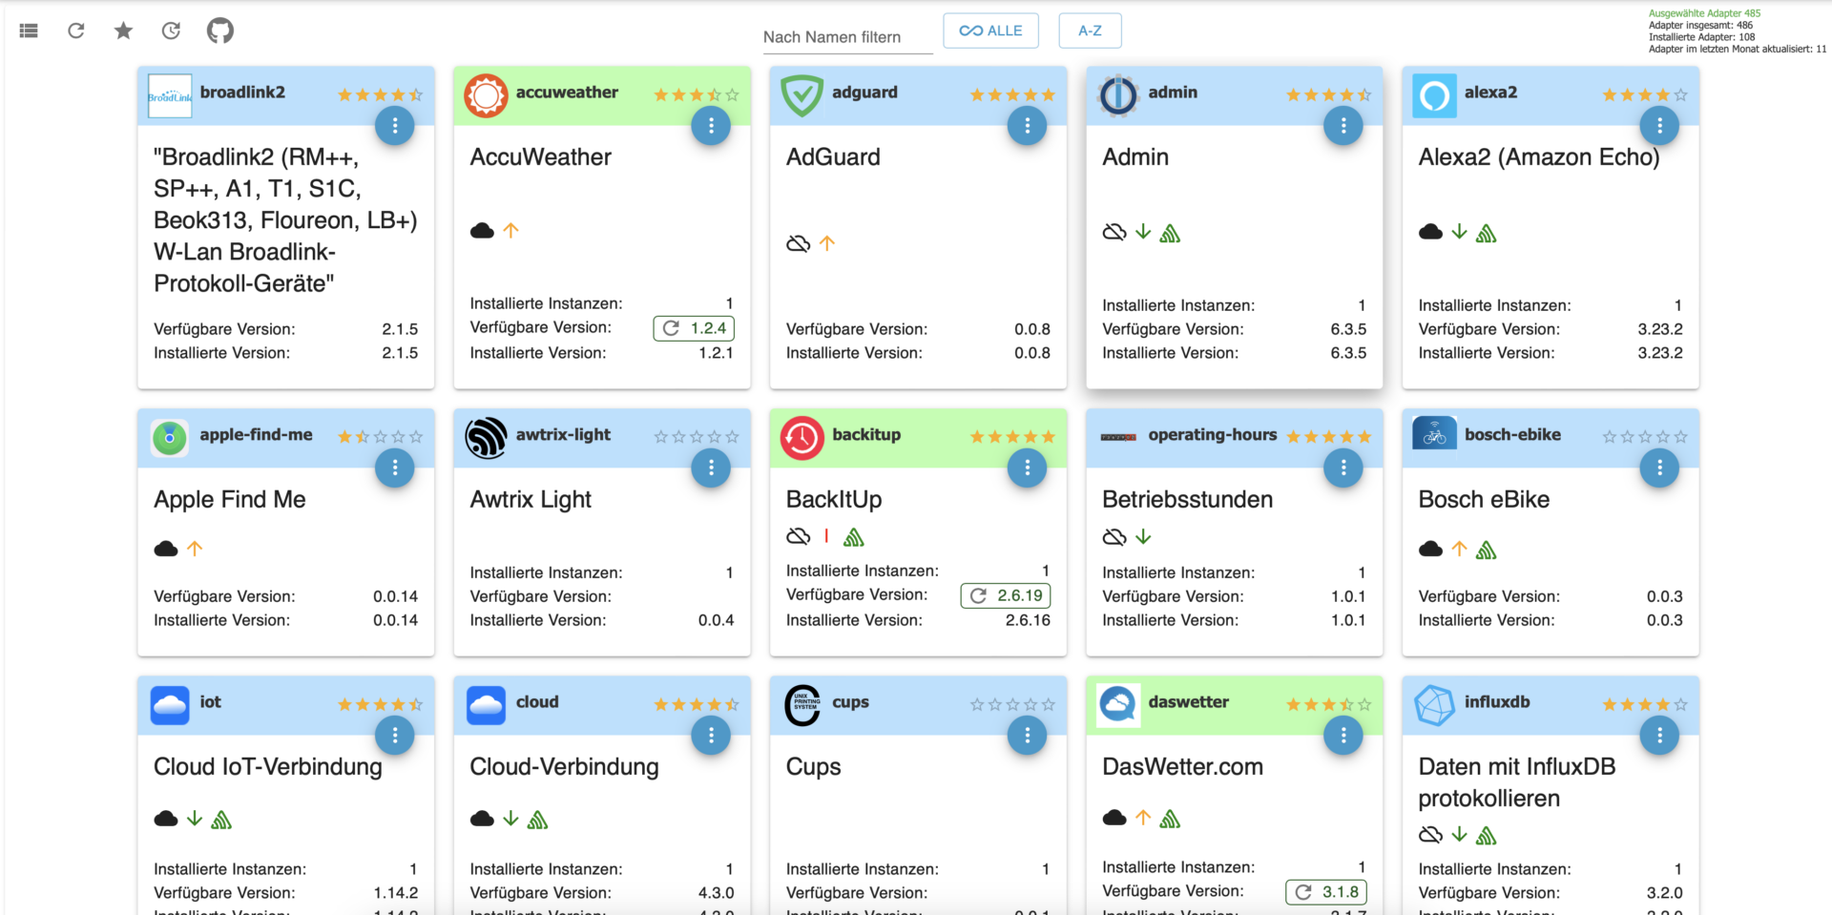Click the adguard shield logo
The height and width of the screenshot is (915, 1832).
(801, 95)
